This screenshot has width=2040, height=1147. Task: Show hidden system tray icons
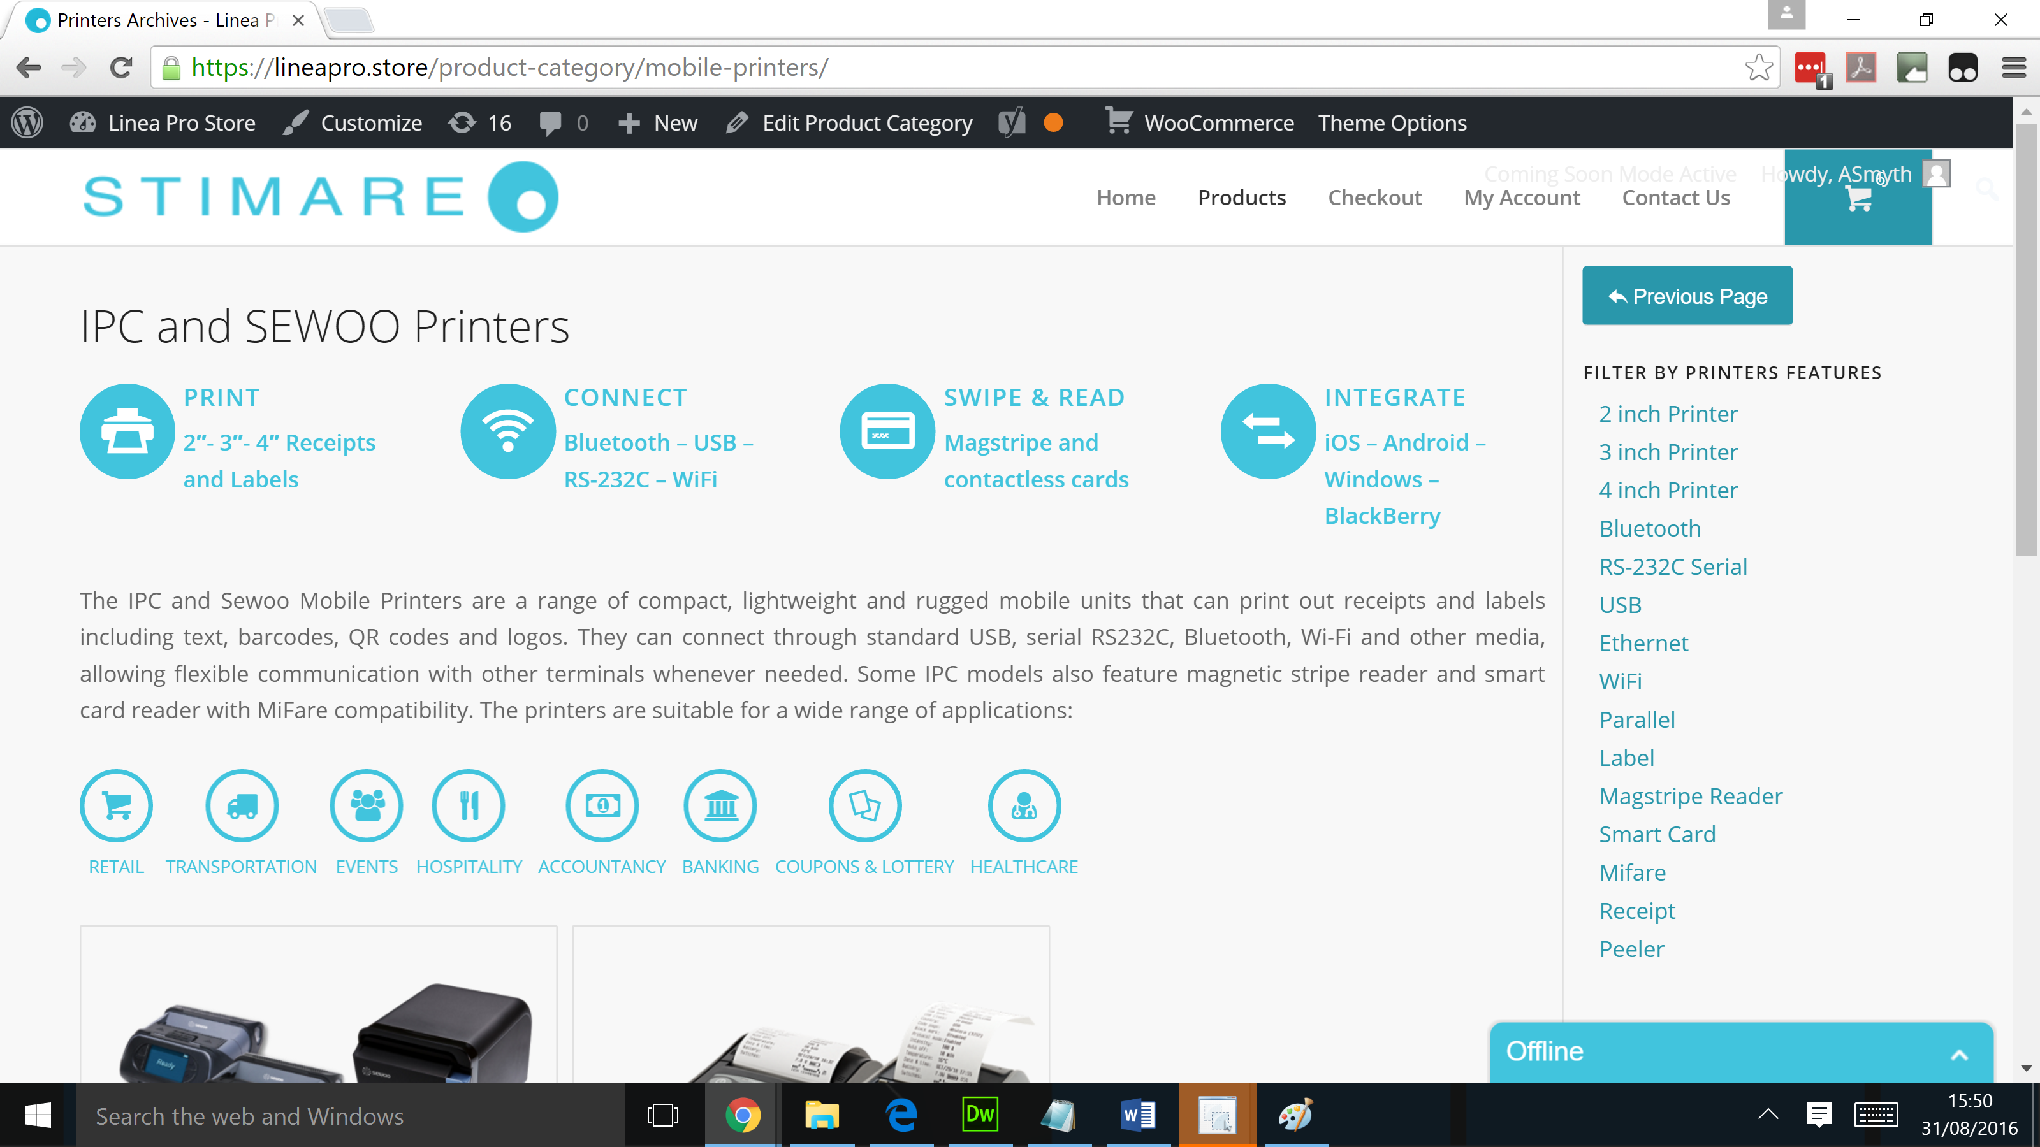(1768, 1115)
